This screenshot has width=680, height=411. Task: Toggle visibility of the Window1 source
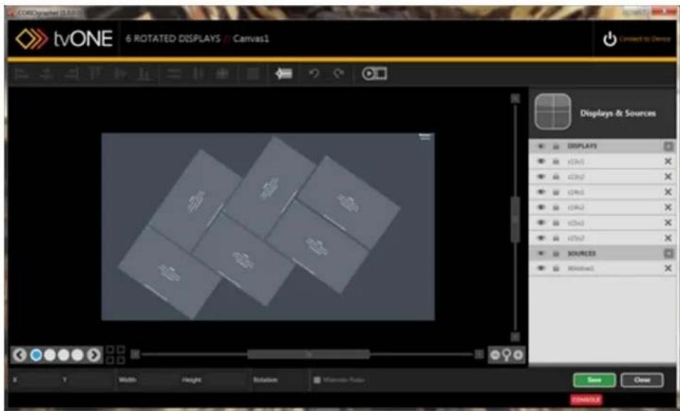(541, 269)
